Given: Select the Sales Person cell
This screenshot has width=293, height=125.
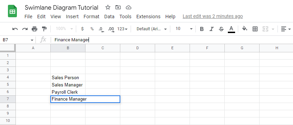Looking at the screenshot, I should 68,77.
